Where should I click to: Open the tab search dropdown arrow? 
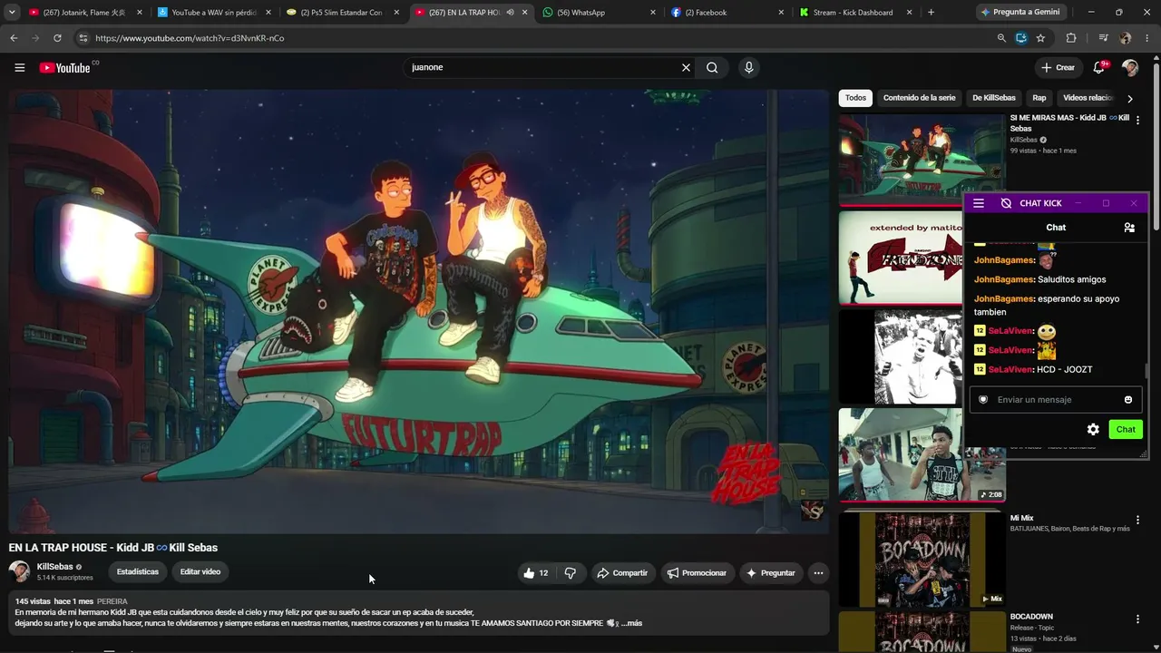12,13
